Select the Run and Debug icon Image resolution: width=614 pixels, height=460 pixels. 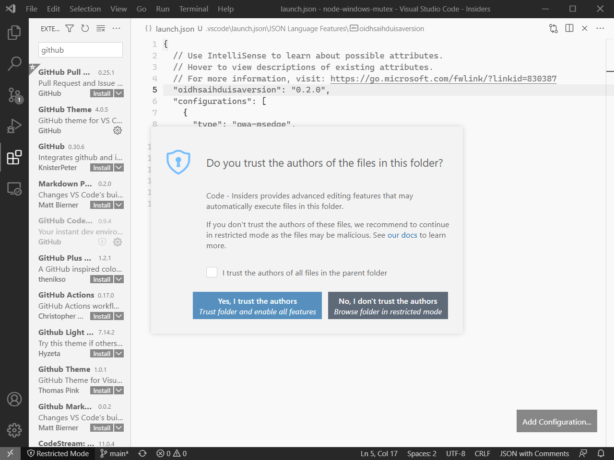click(14, 126)
